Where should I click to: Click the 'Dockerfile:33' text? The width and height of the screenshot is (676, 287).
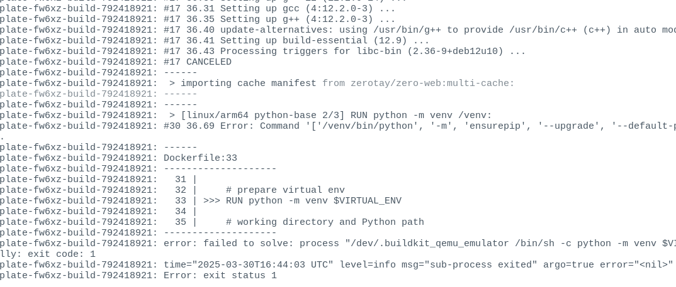point(201,158)
